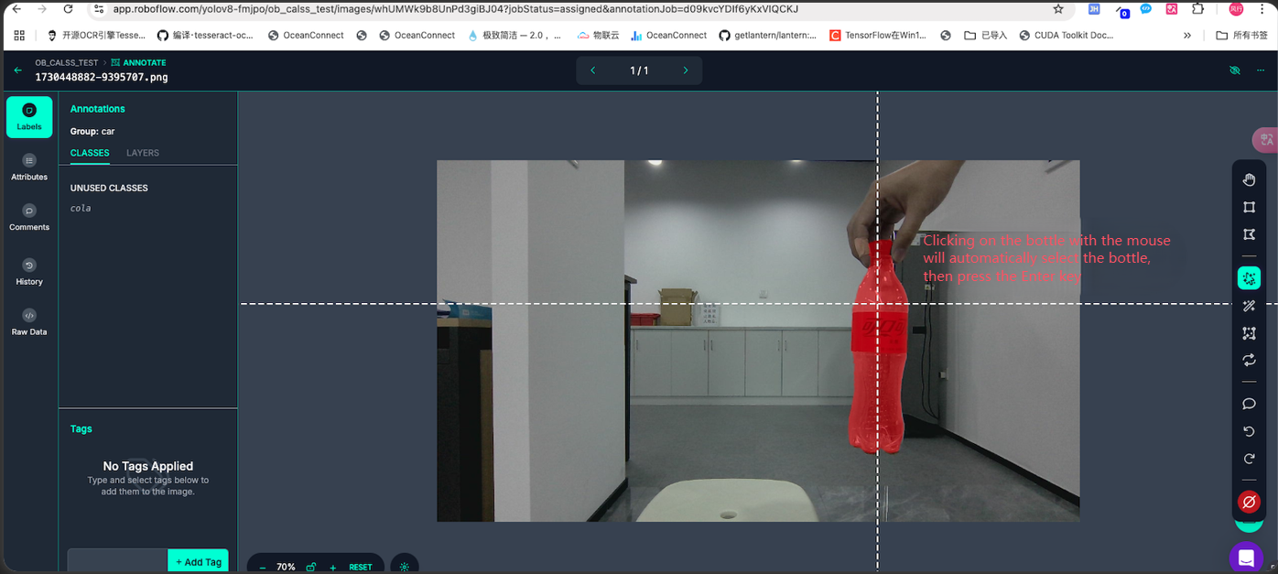Redo the last undone action

(1249, 459)
